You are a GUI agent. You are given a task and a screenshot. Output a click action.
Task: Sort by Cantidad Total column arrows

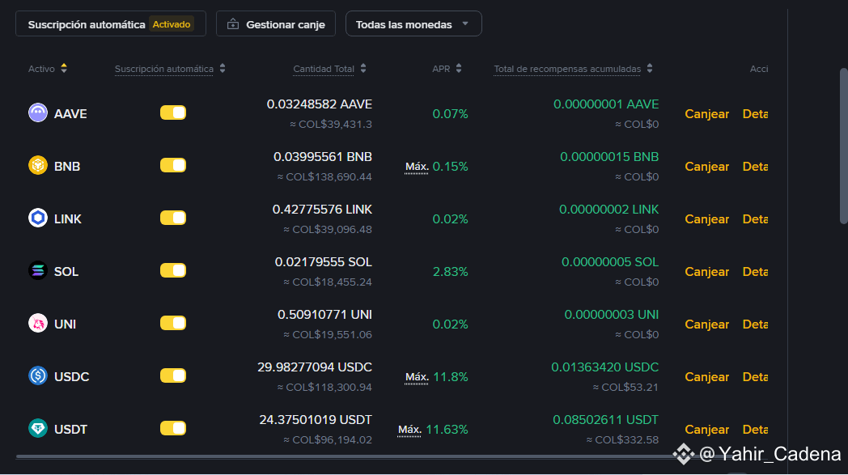coord(363,68)
